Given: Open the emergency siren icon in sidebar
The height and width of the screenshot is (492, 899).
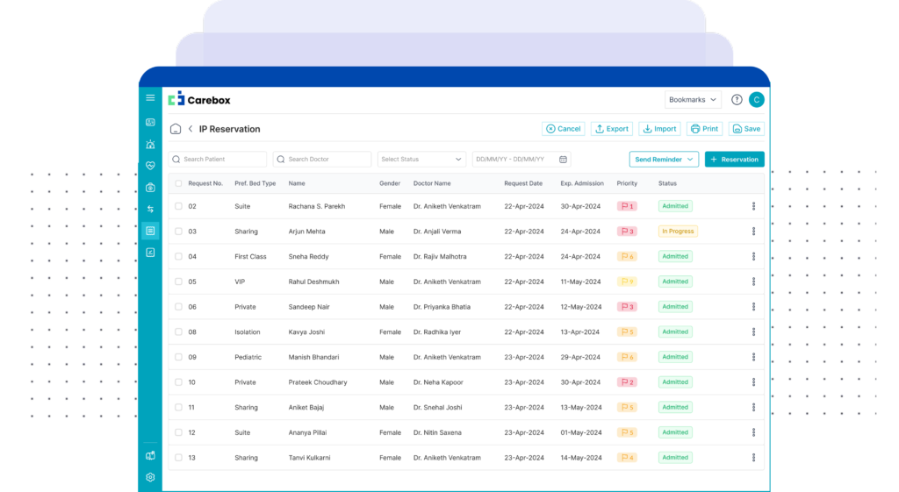Looking at the screenshot, I should click(x=150, y=144).
